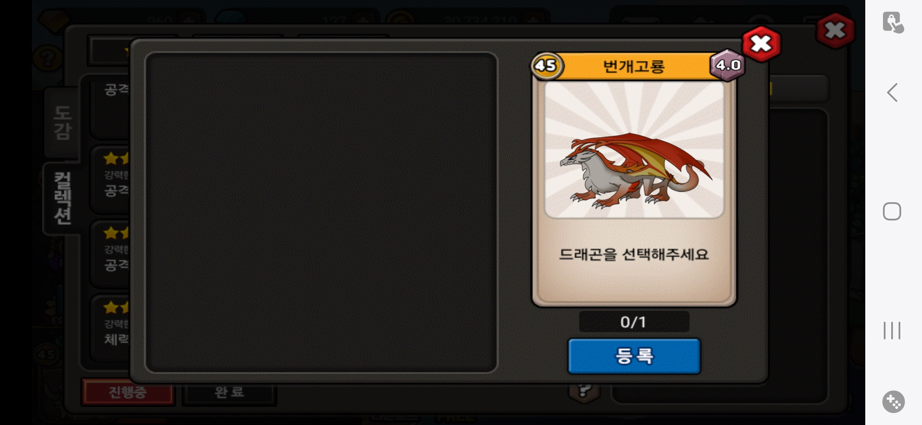Switch to the 컬렉션 side tab
The height and width of the screenshot is (425, 922).
62,198
